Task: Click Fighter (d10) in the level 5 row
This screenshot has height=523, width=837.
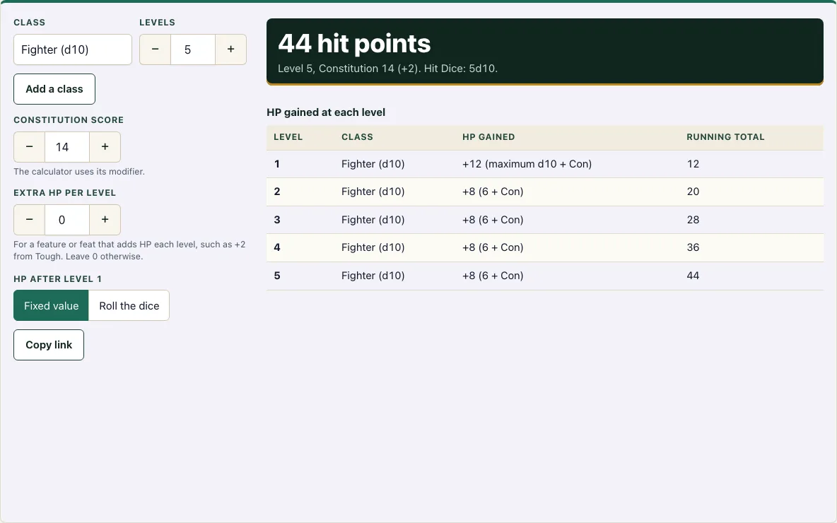Action: pos(373,276)
